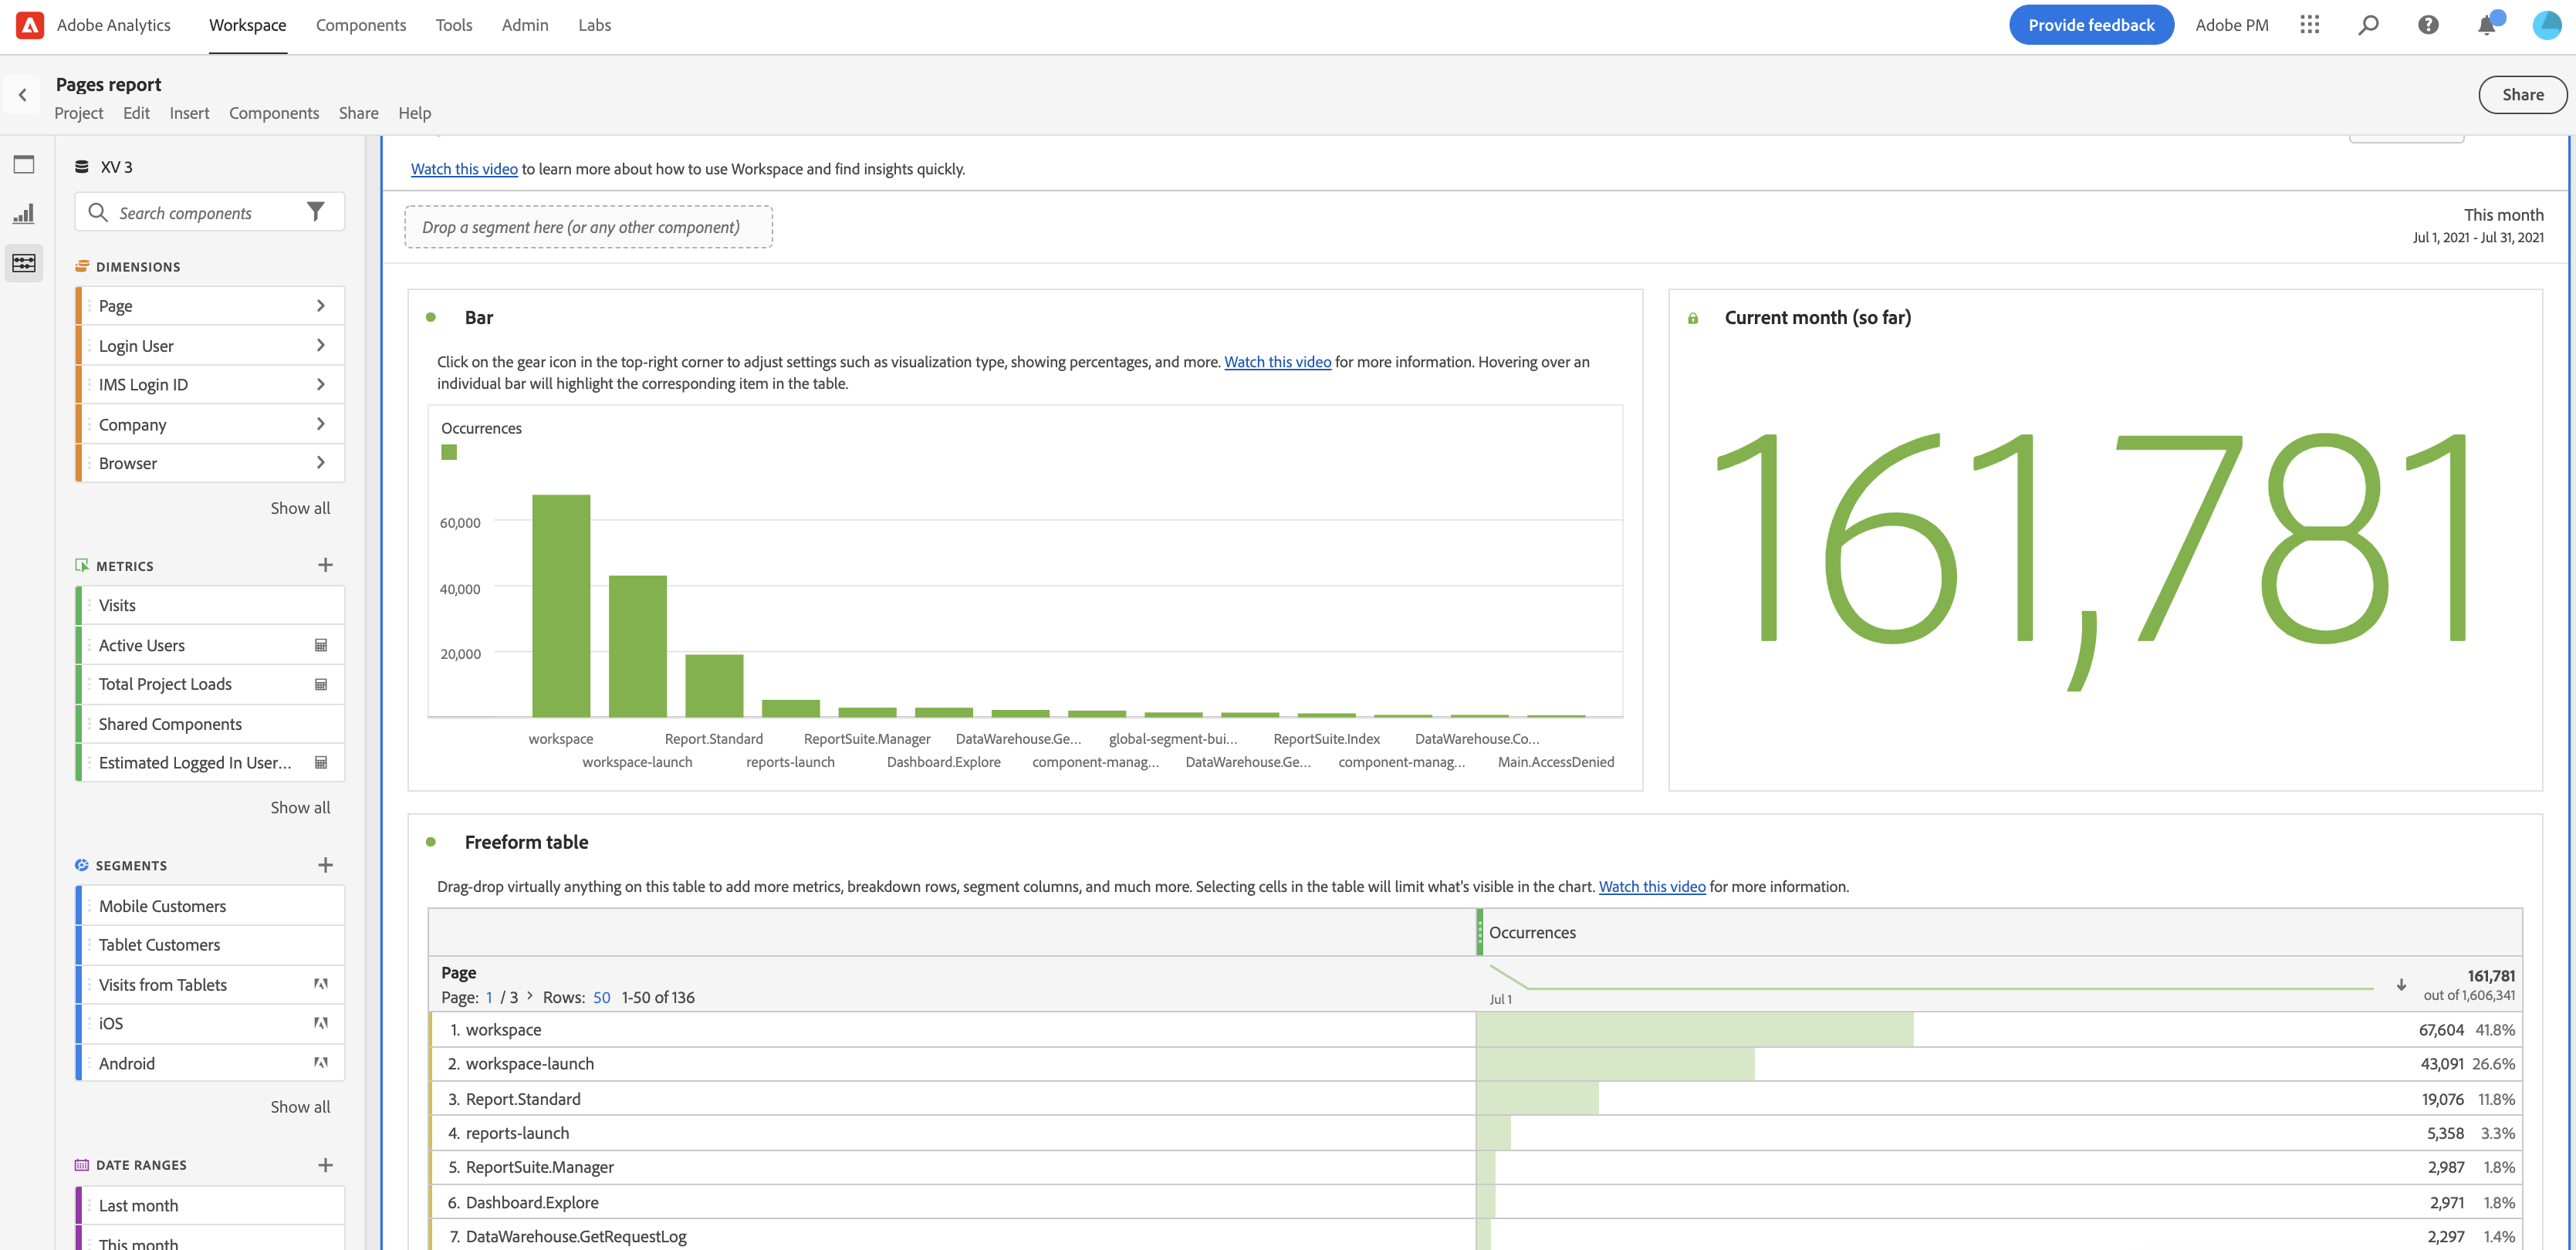The height and width of the screenshot is (1250, 2576).
Task: Click the component filter funnel icon
Action: [315, 212]
